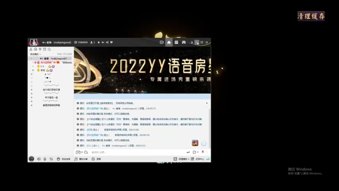Open the 自由模式 mode dropdown
Screen dimensions: 339x191
36,54
